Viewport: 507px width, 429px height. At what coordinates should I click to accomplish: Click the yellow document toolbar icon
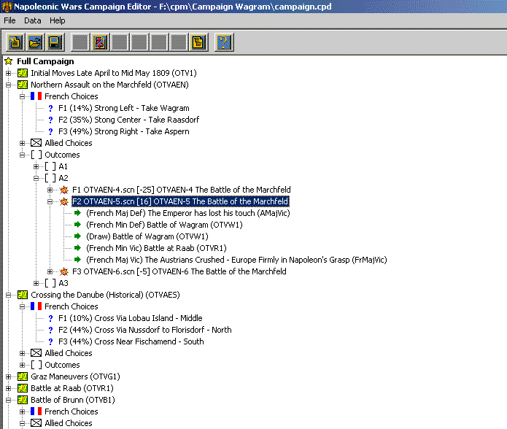[197, 42]
